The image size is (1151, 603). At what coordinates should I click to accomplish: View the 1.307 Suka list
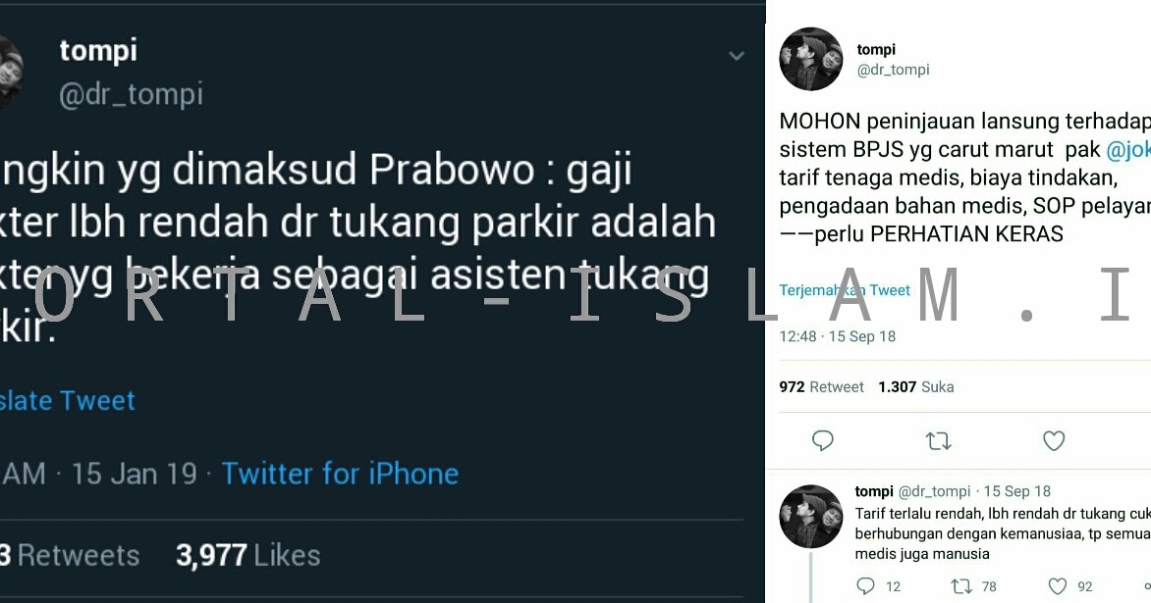[x=916, y=387]
